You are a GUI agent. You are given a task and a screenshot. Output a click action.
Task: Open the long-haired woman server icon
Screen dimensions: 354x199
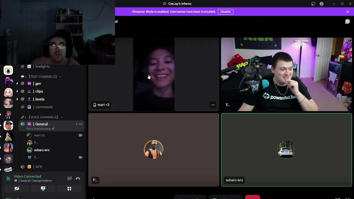(x=8, y=148)
